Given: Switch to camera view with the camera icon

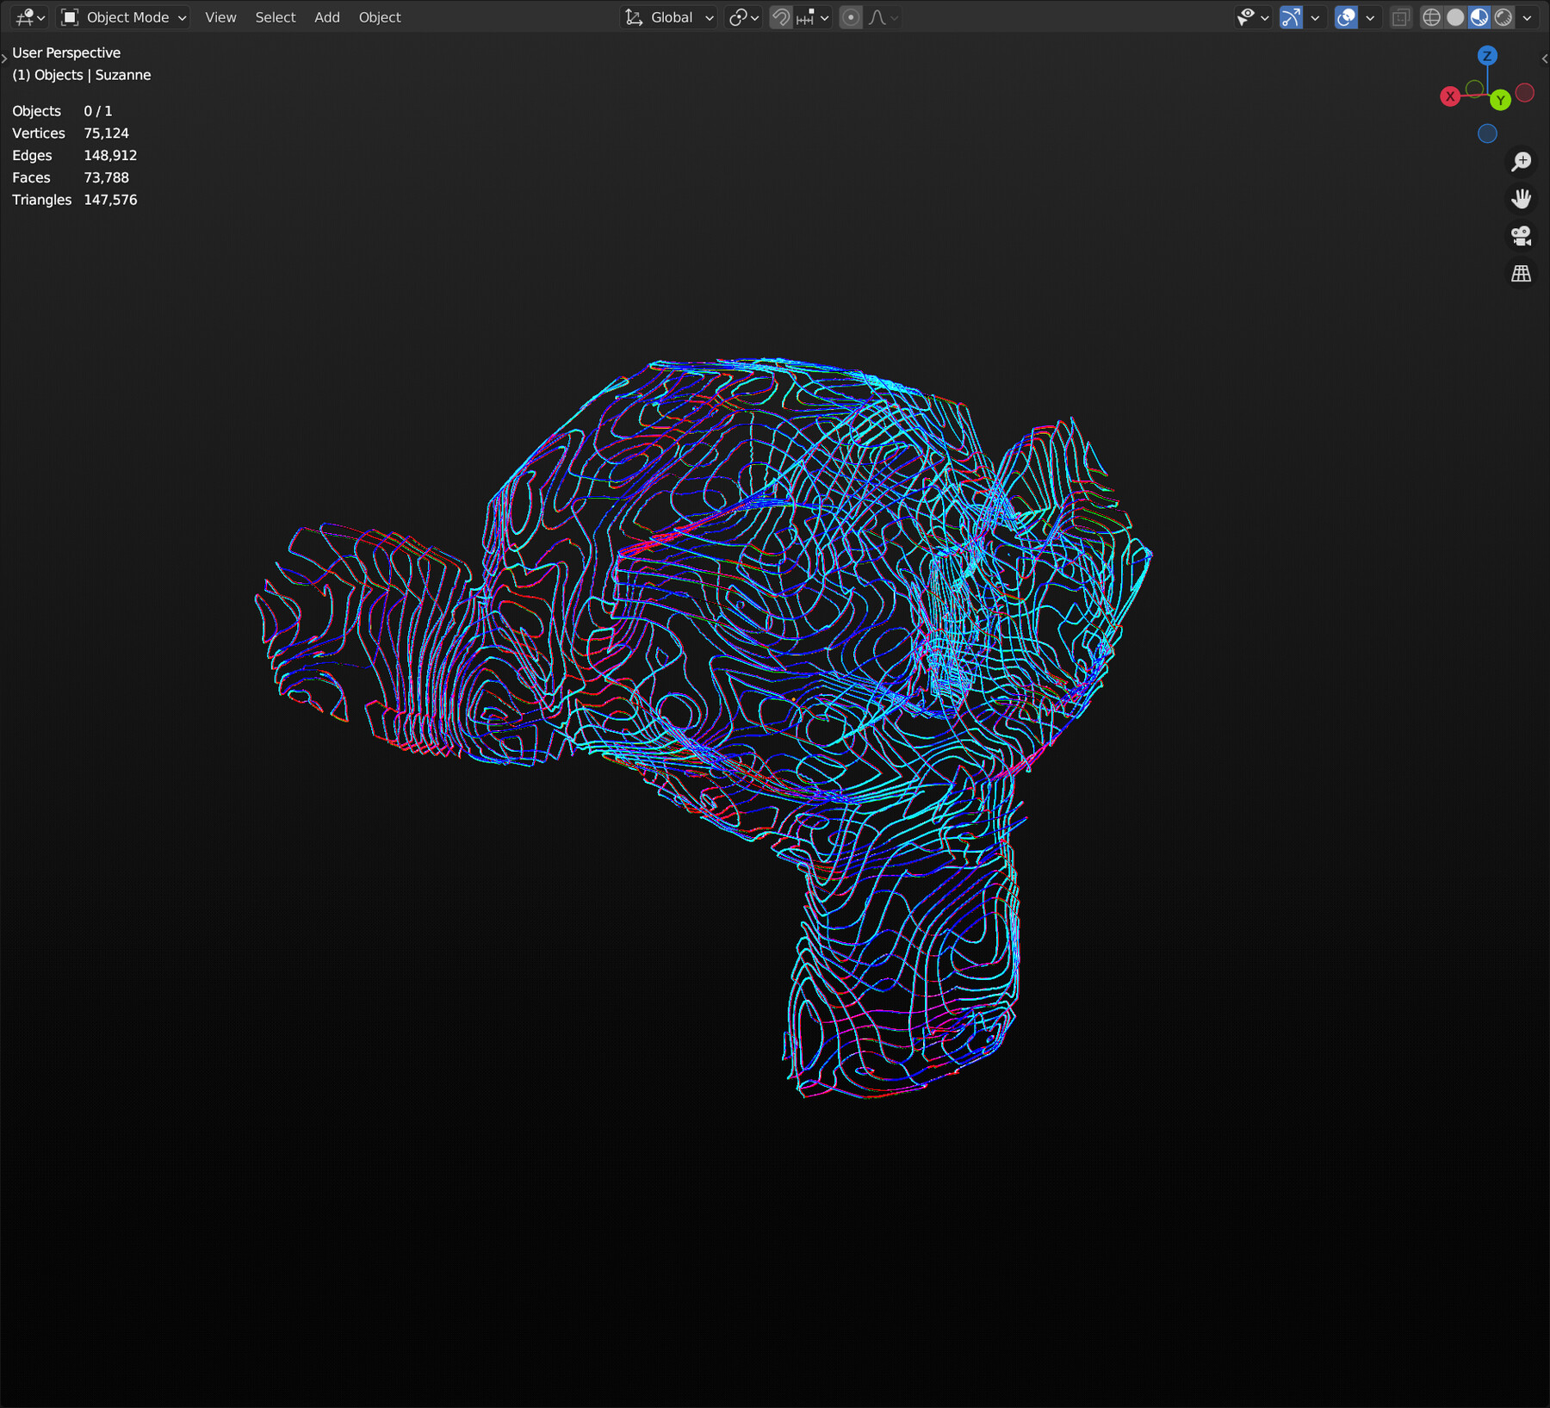Looking at the screenshot, I should pos(1521,236).
